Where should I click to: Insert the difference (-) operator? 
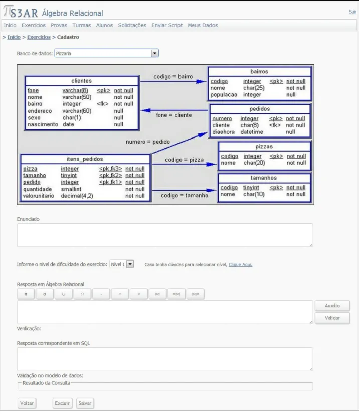101,294
